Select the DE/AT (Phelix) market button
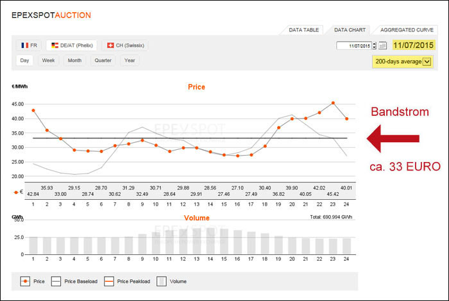This screenshot has width=449, height=301. tap(72, 45)
